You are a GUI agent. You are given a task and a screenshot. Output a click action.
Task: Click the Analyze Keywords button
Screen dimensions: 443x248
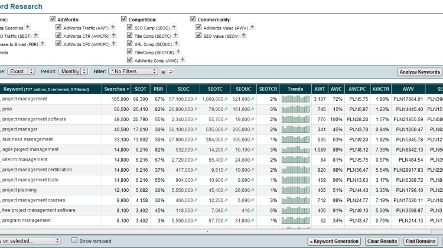click(419, 72)
